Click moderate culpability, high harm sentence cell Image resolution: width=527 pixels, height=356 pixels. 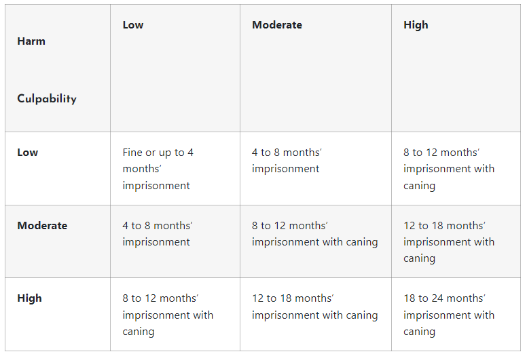pos(449,242)
